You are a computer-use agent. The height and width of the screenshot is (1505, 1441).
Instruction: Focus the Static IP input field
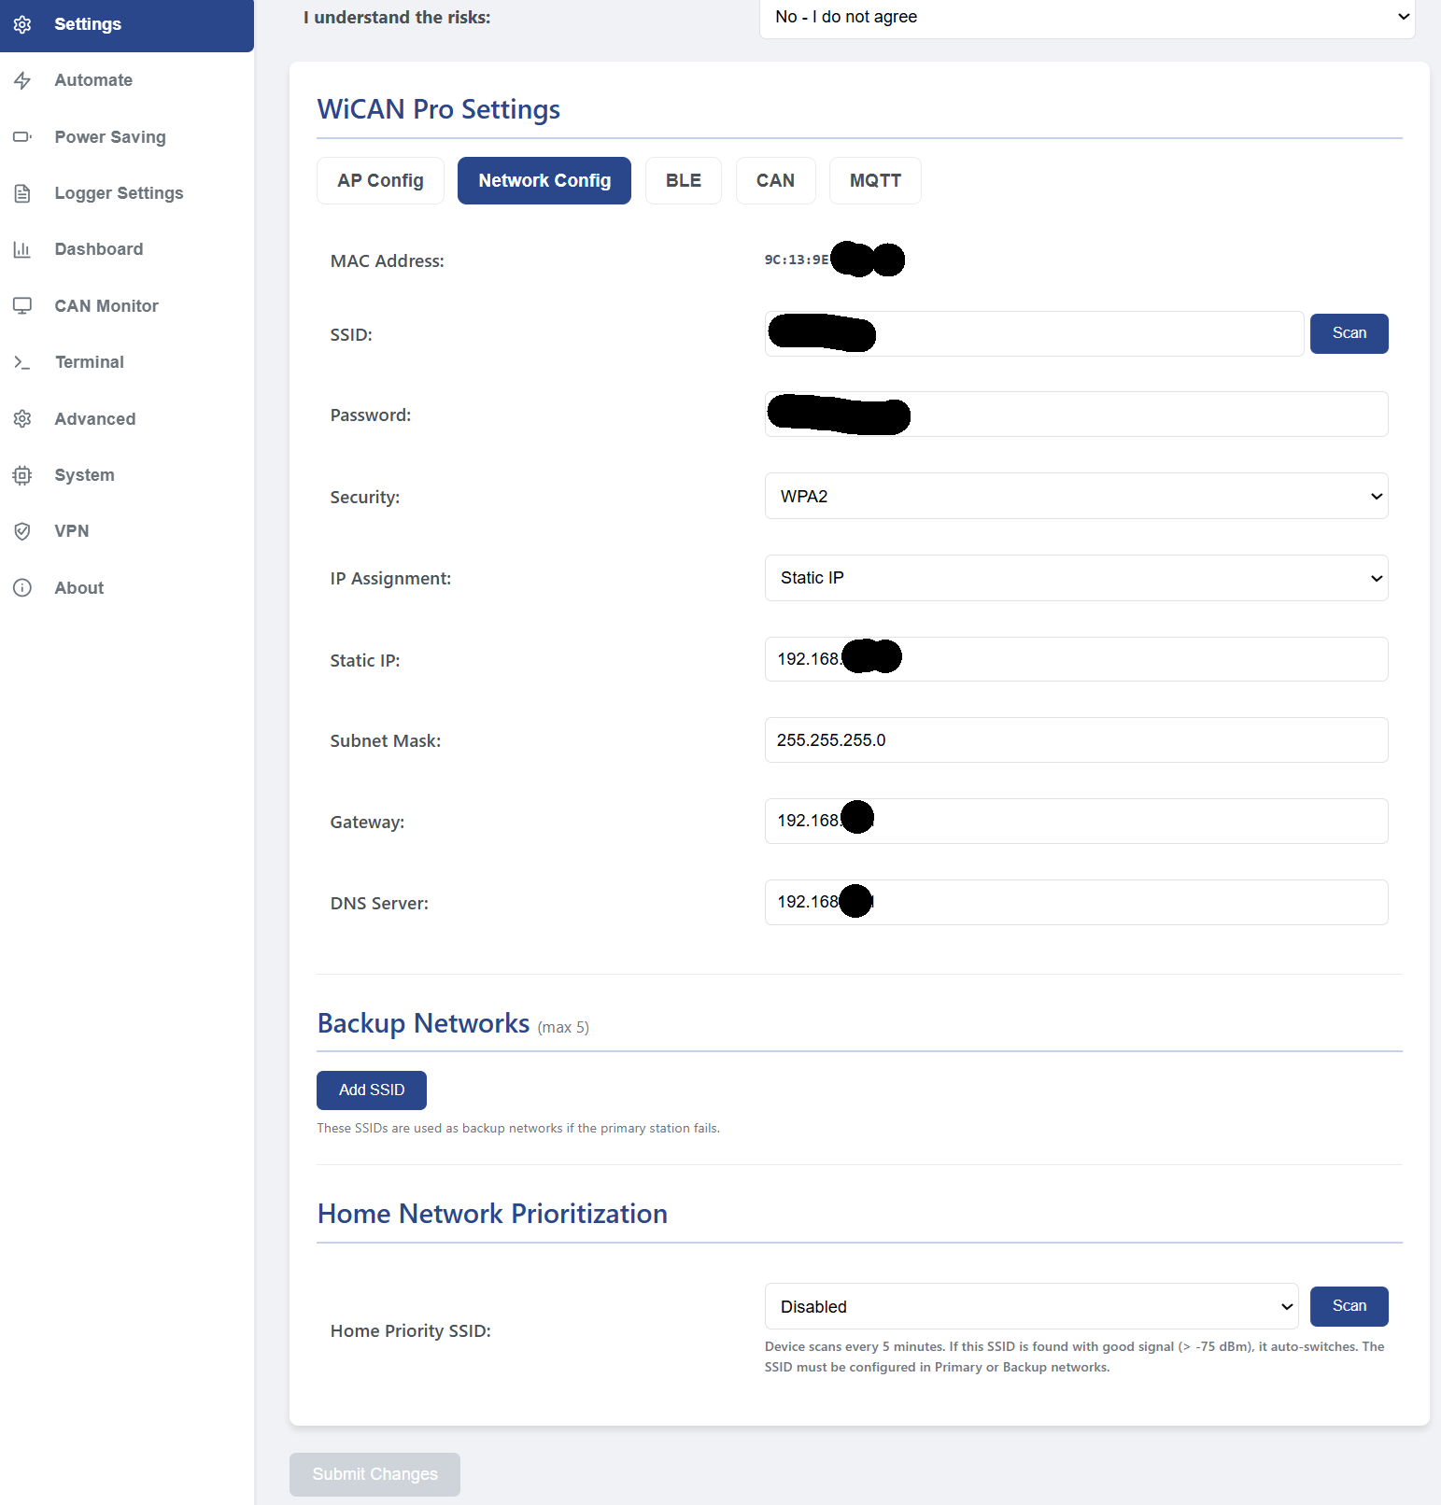click(1076, 659)
